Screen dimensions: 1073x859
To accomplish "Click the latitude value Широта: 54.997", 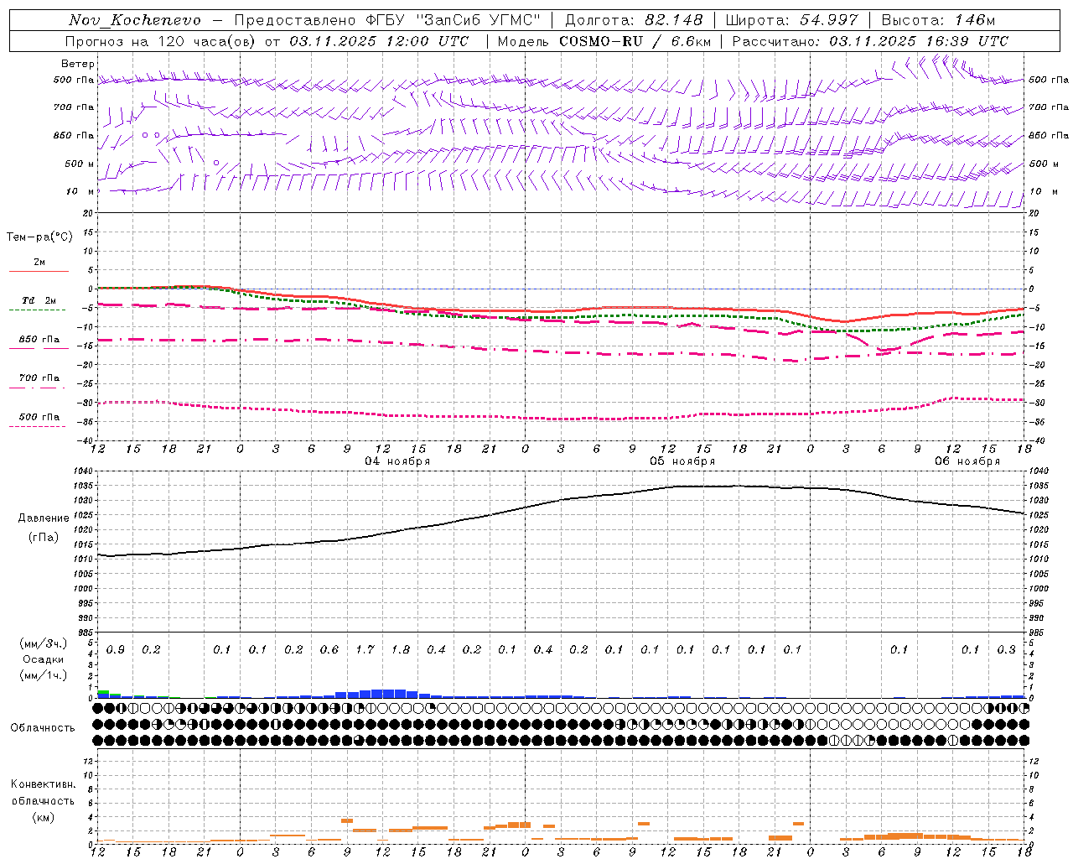I will pyautogui.click(x=792, y=20).
